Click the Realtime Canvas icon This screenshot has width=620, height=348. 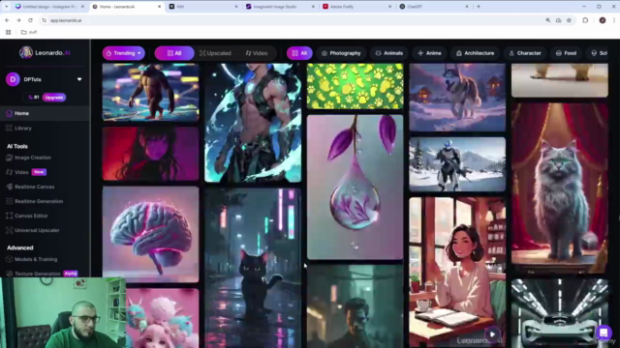[x=9, y=187]
